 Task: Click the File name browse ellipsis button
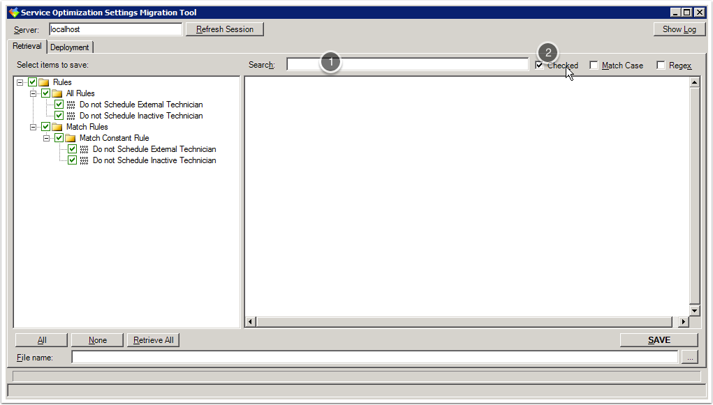click(x=689, y=358)
